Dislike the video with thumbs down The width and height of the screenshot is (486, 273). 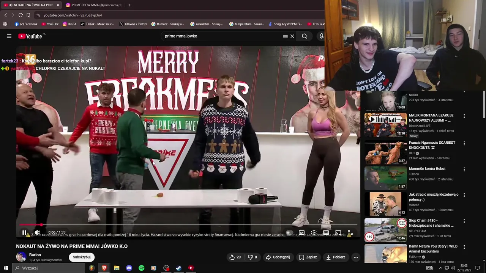[253, 257]
